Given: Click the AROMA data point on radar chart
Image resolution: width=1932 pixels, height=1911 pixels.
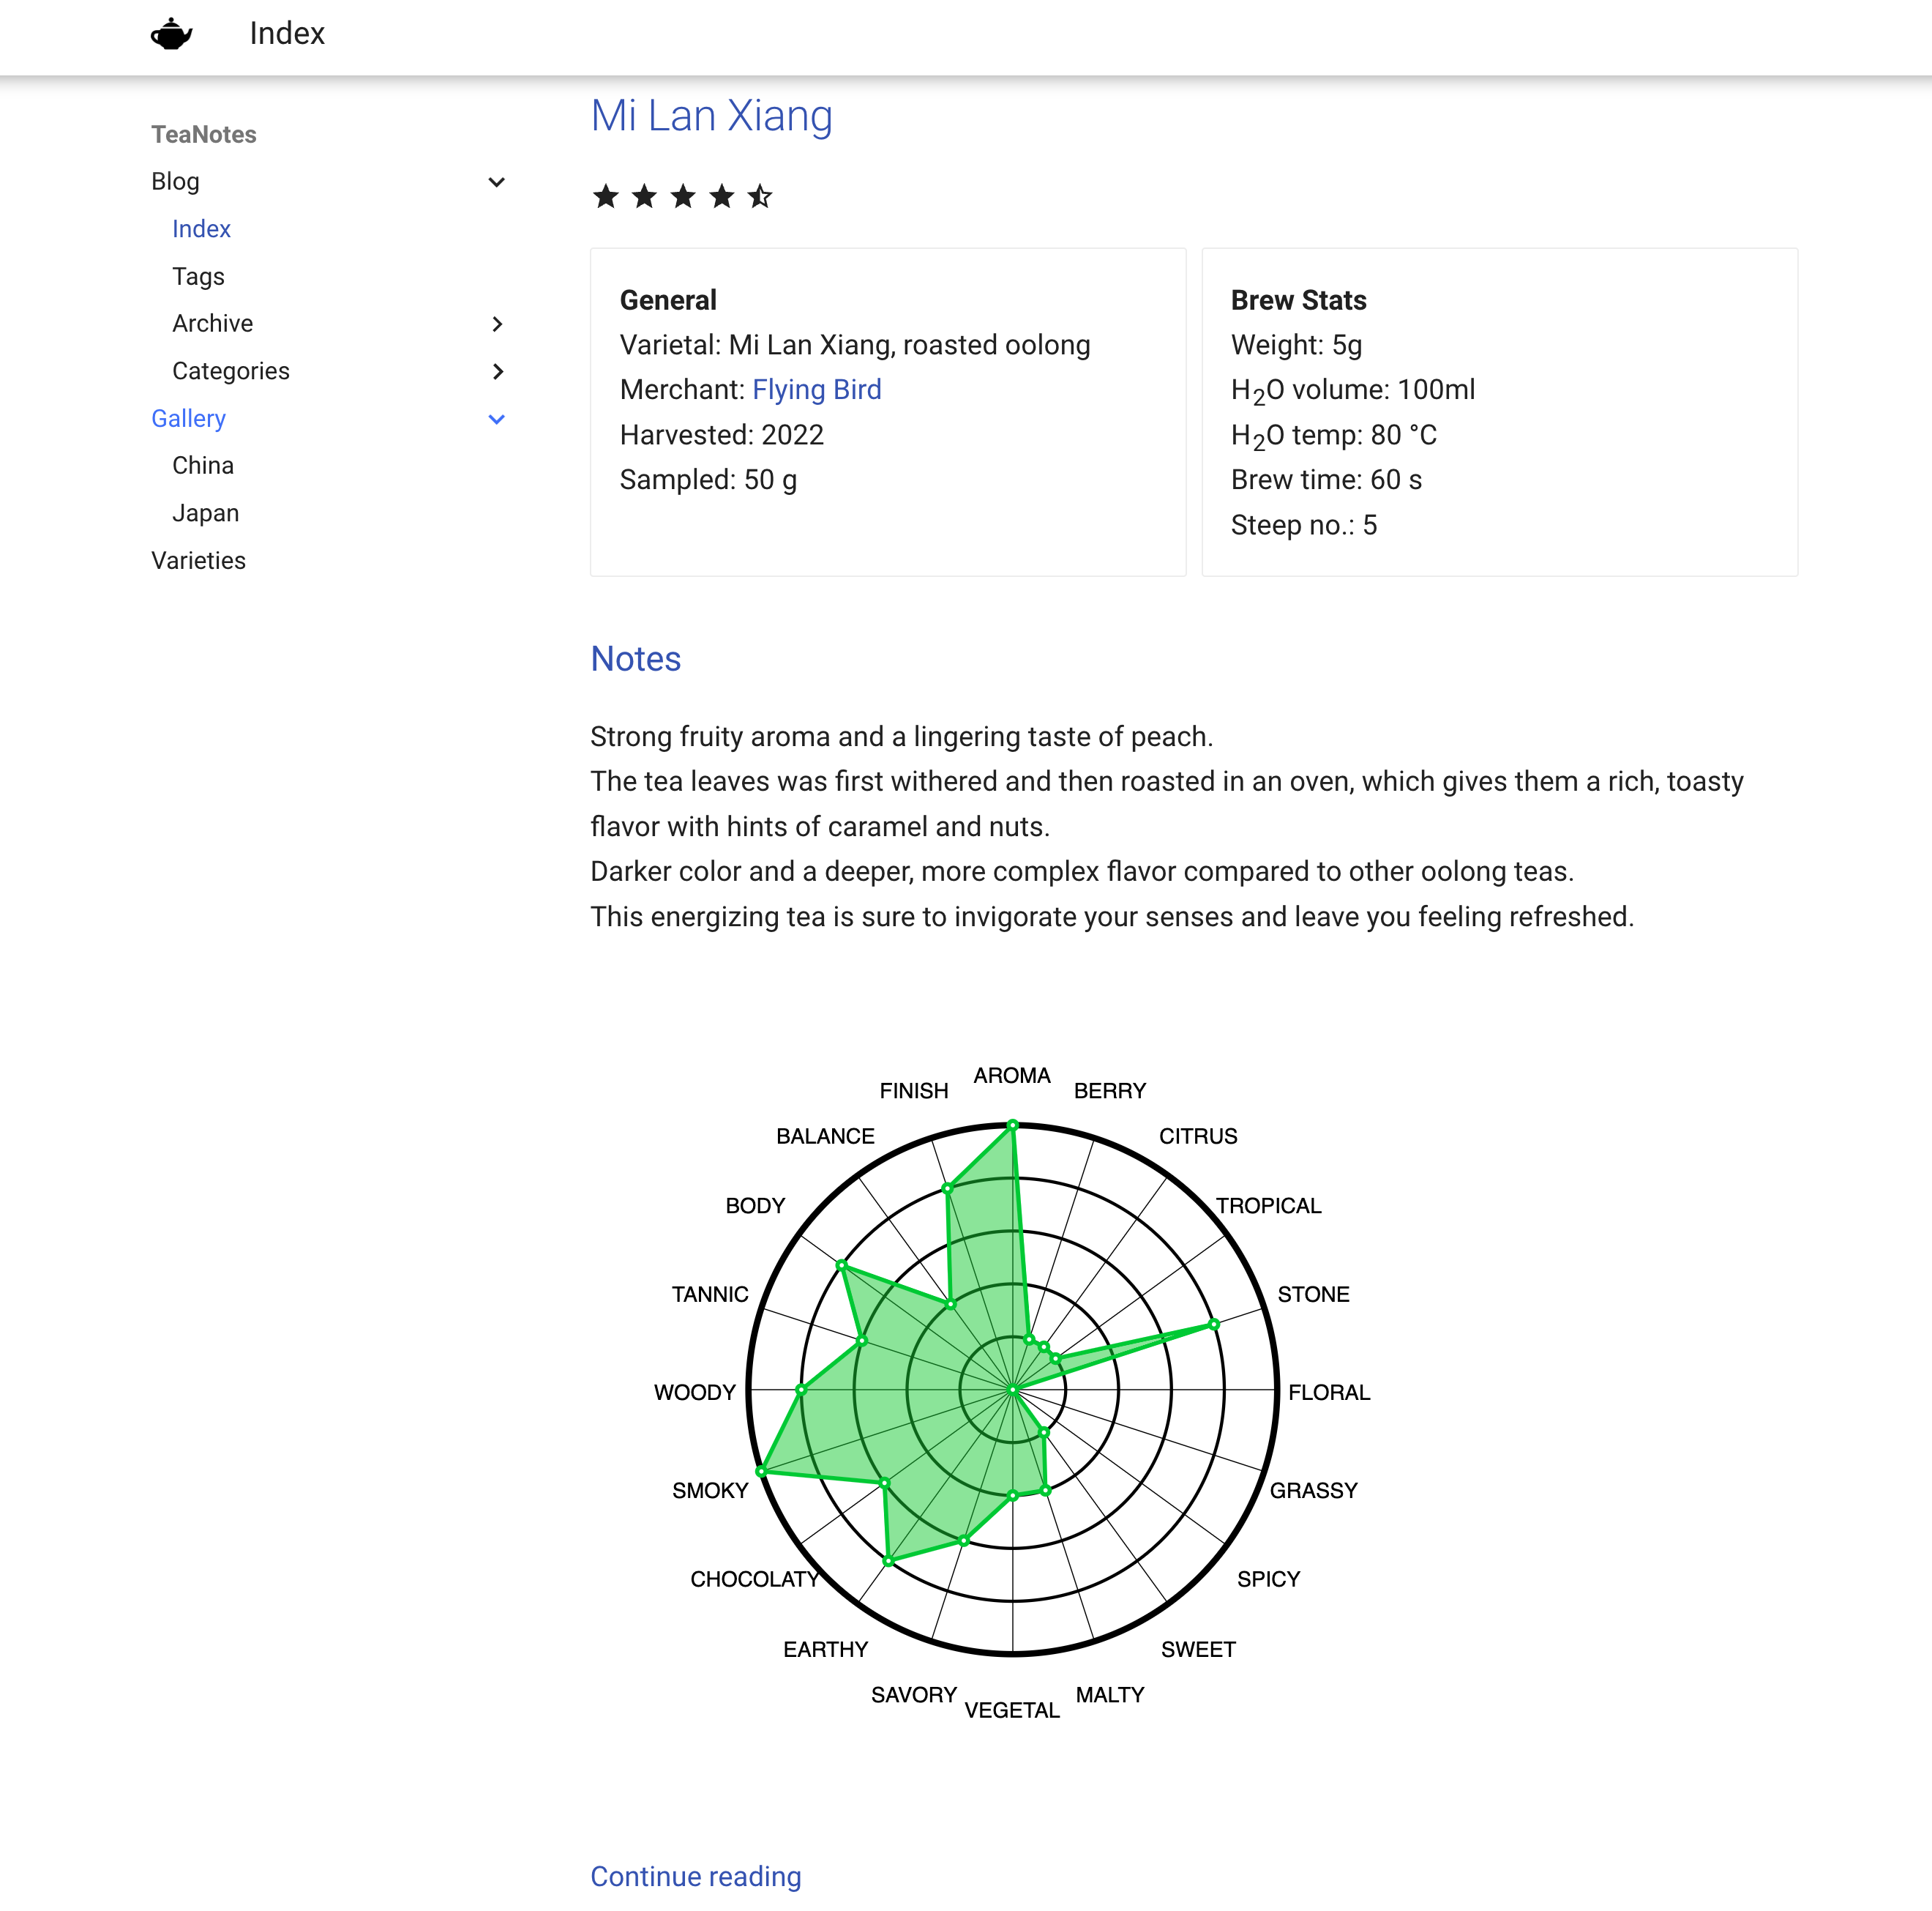Looking at the screenshot, I should [1013, 1125].
